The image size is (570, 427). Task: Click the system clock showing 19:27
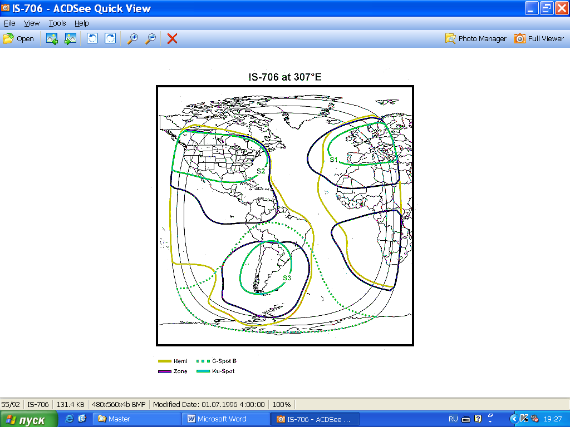coord(553,419)
